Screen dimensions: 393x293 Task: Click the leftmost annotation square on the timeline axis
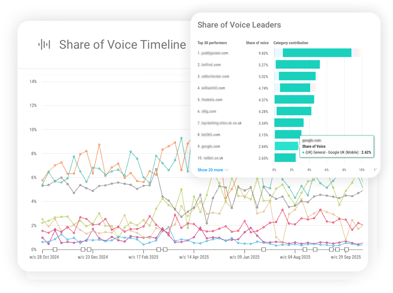click(55, 249)
